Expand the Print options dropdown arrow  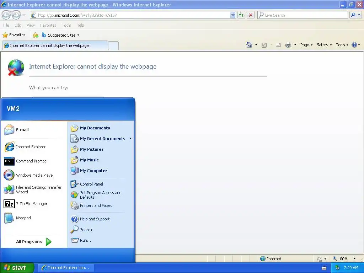[x=295, y=45]
